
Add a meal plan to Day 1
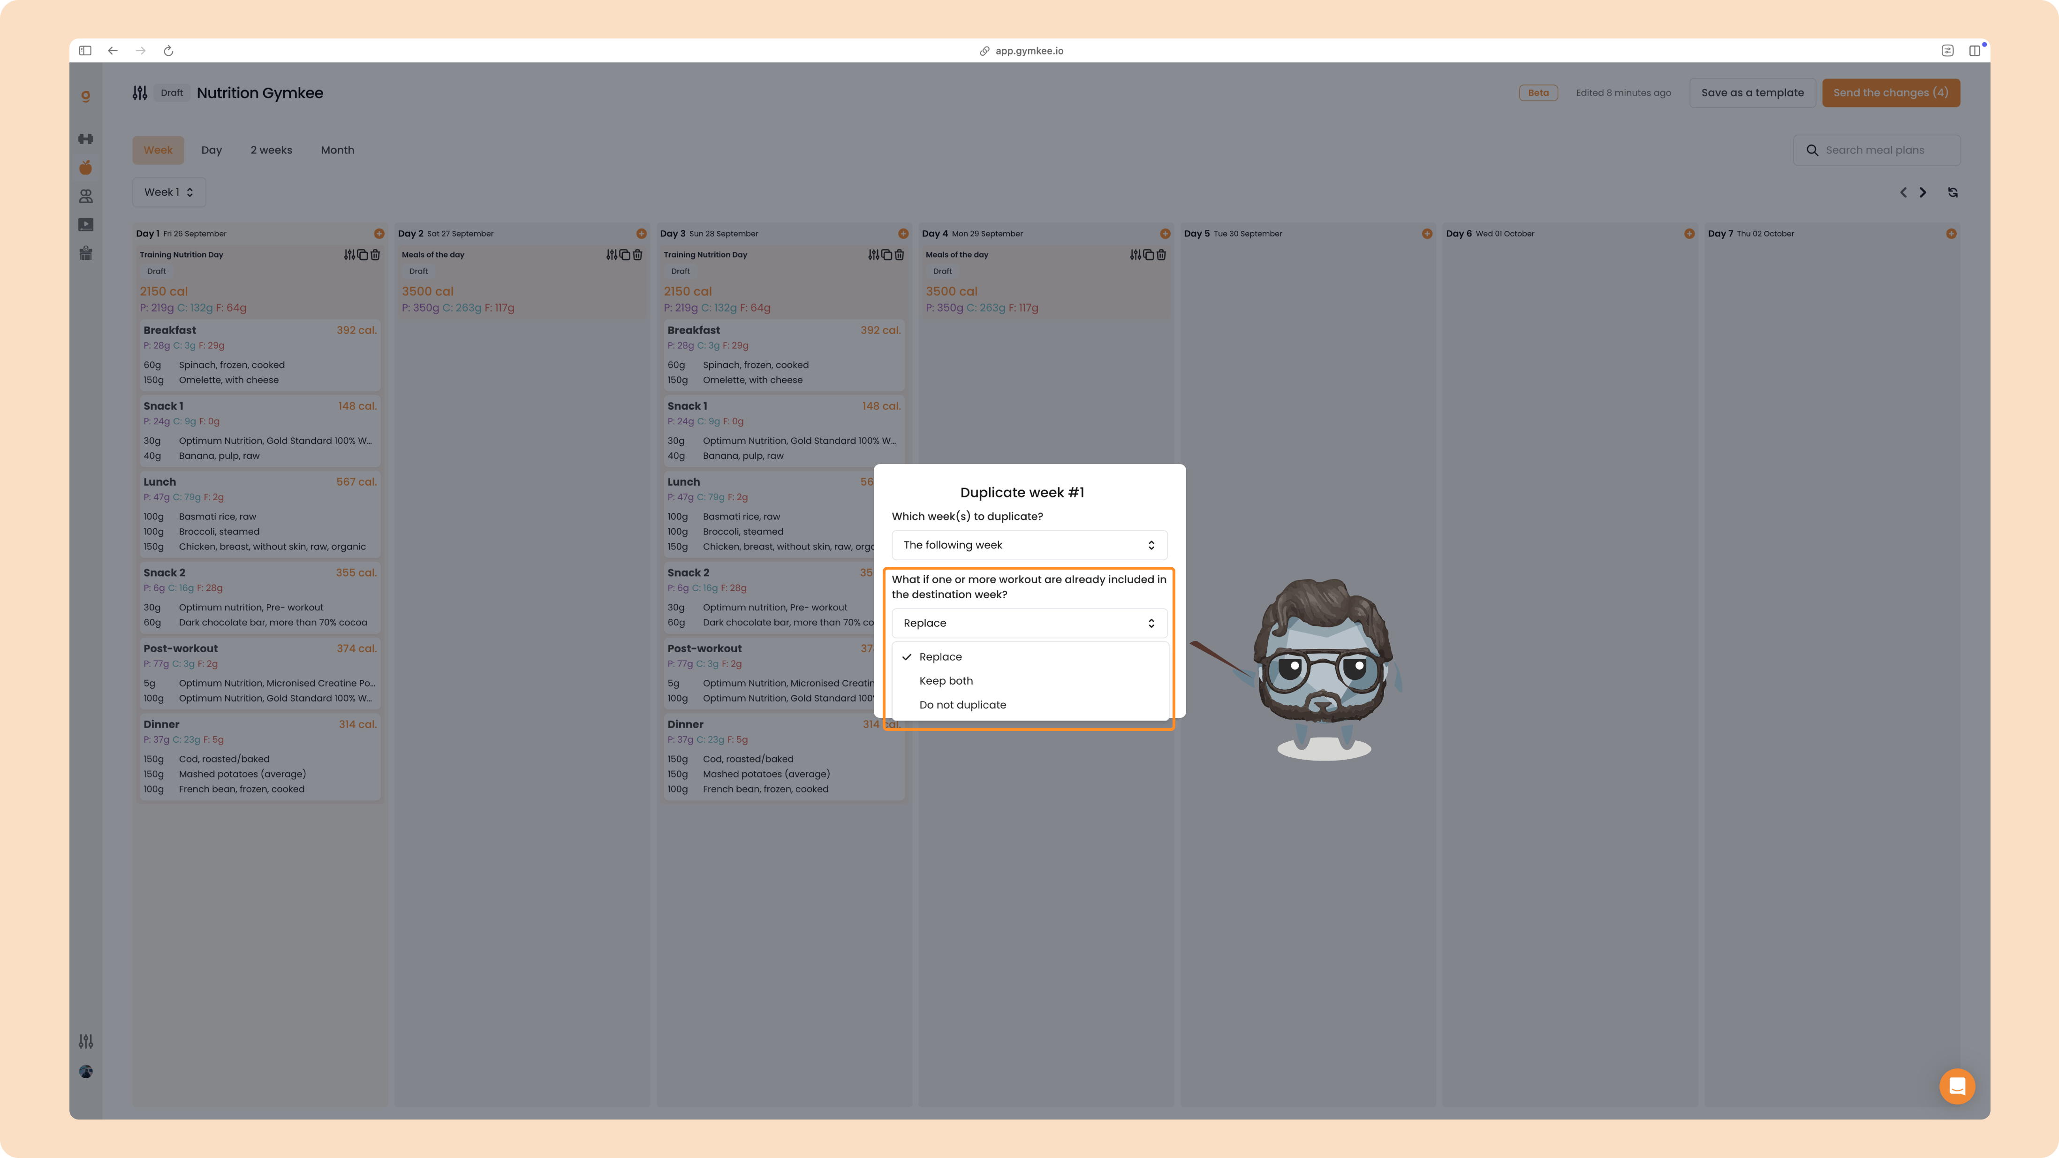point(379,234)
